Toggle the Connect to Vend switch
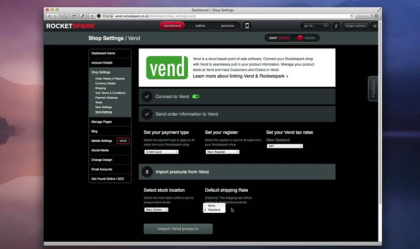420x249 pixels. click(195, 97)
